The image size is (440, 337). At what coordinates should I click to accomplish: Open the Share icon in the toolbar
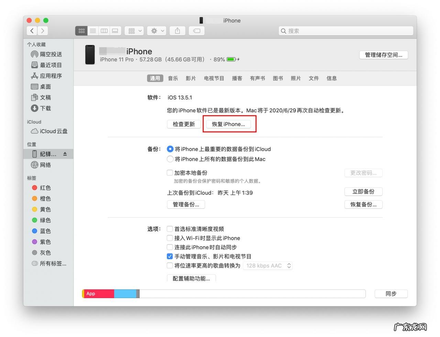pyautogui.click(x=177, y=31)
